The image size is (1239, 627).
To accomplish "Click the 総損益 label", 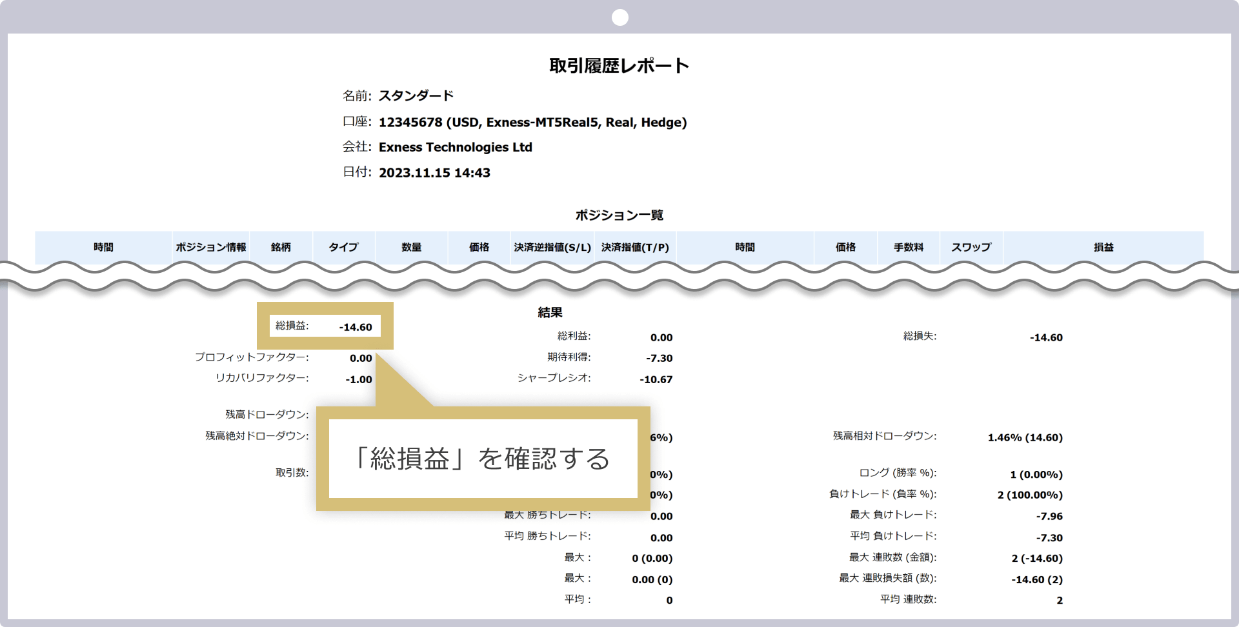I will [292, 326].
